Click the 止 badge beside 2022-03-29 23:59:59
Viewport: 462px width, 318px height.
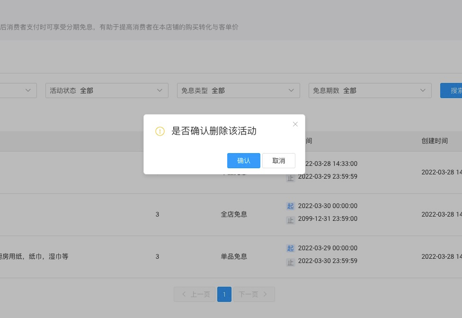pyautogui.click(x=290, y=177)
